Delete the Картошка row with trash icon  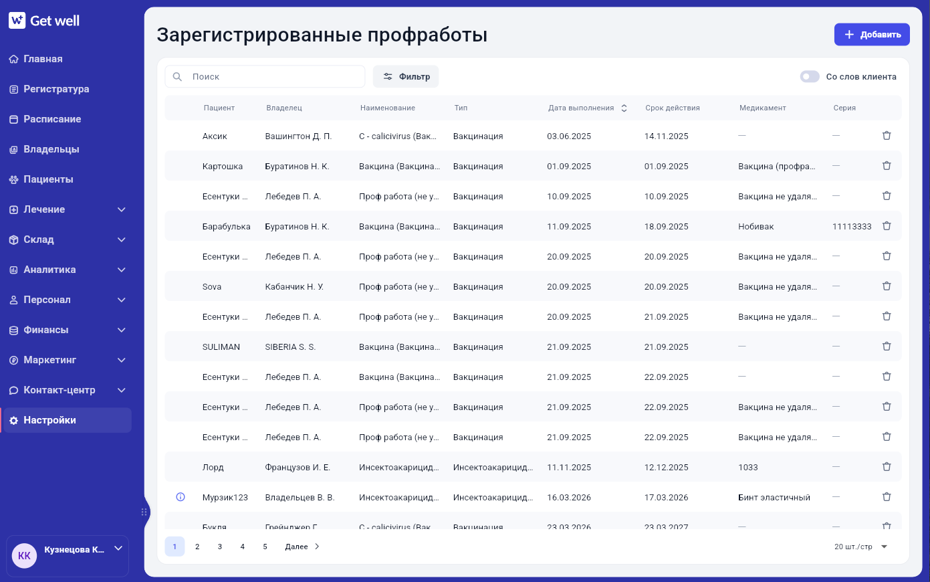click(887, 165)
